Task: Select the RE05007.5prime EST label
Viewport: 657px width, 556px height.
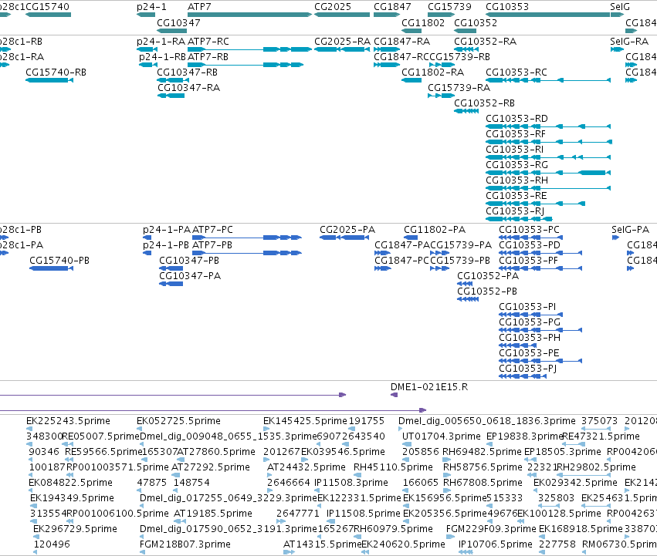Action: pyautogui.click(x=100, y=436)
